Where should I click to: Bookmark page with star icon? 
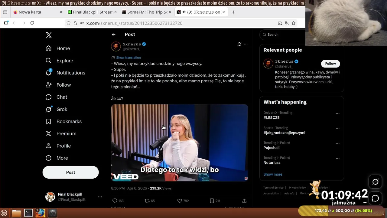[293, 23]
